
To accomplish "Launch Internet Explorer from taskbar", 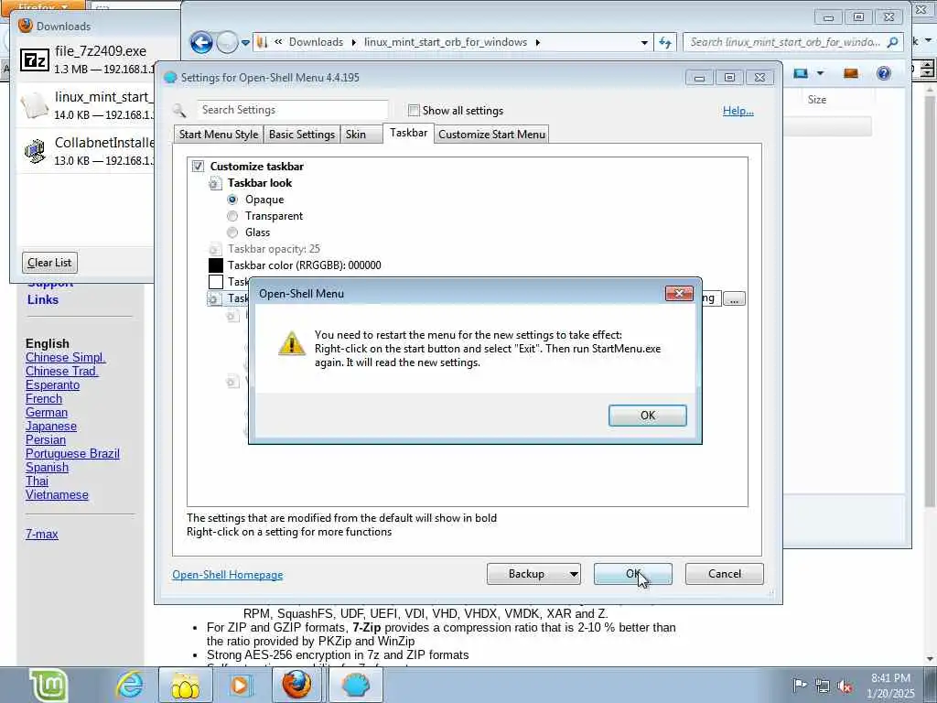I will coord(129,685).
